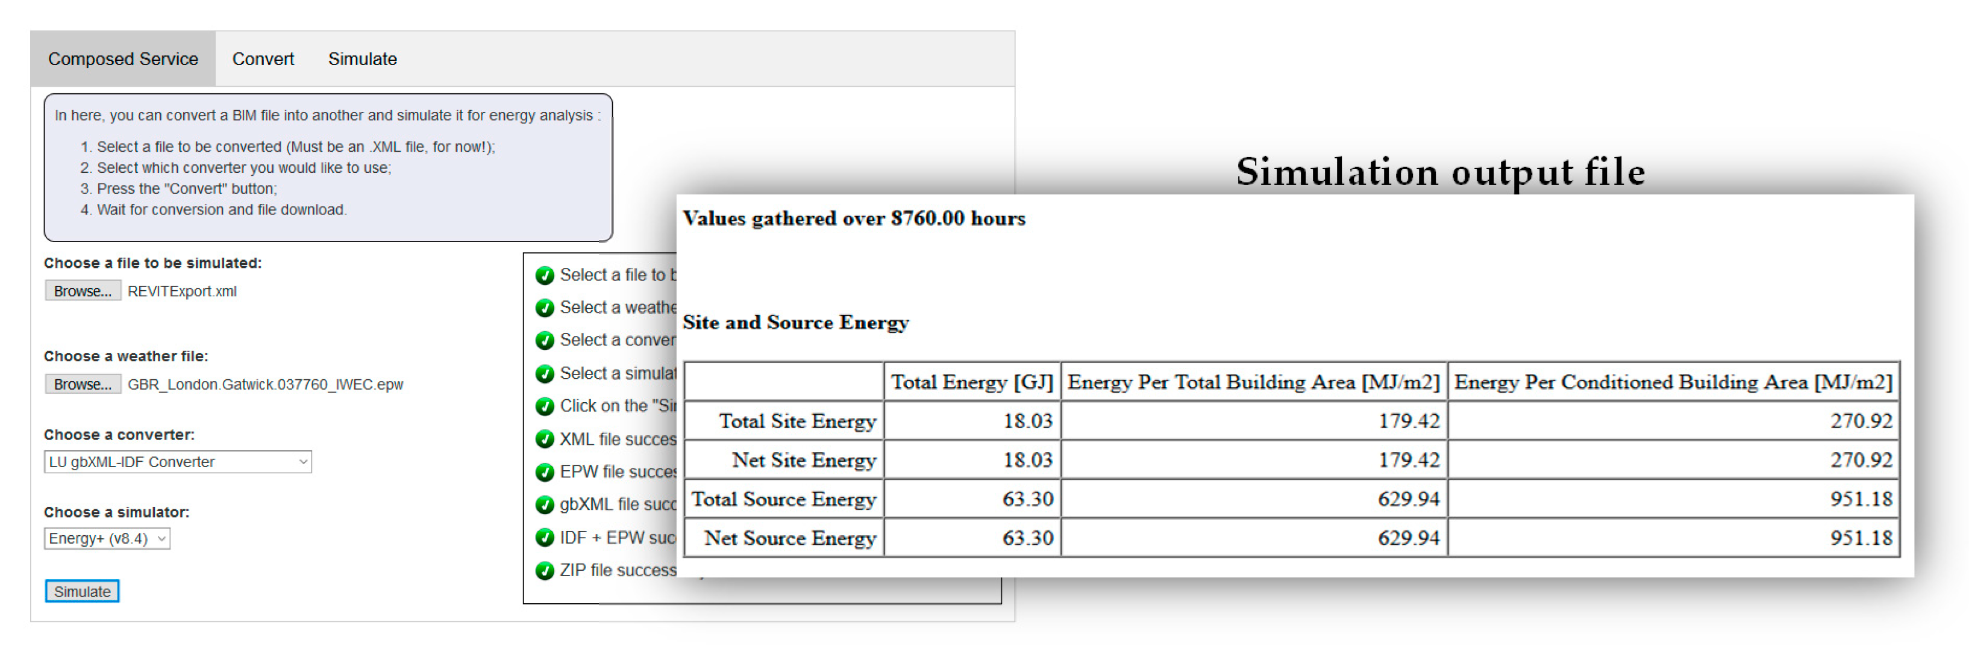
Task: Expand the Energy+ (v8.4) simulator dropdown
Action: pyautogui.click(x=107, y=539)
